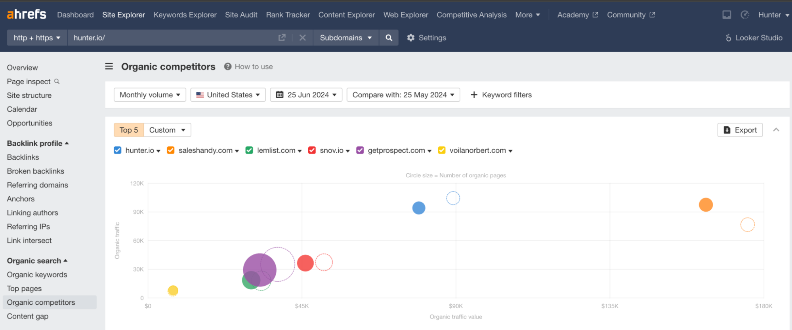
Task: Click the dashed blue comparison circle
Action: pyautogui.click(x=453, y=198)
